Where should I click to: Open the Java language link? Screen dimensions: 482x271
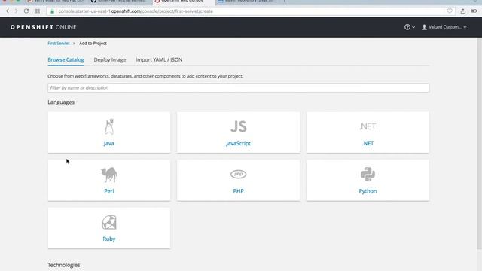108,143
